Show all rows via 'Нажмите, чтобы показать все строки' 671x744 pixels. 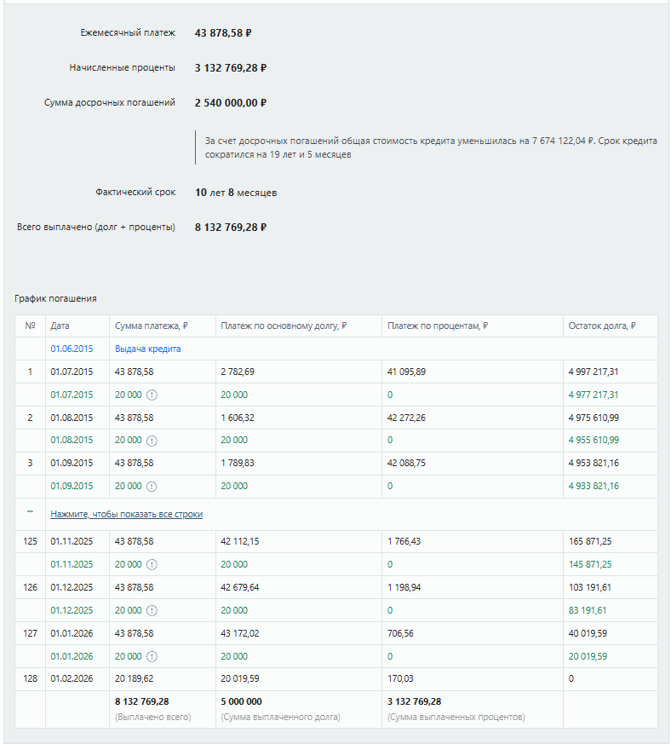[127, 515]
